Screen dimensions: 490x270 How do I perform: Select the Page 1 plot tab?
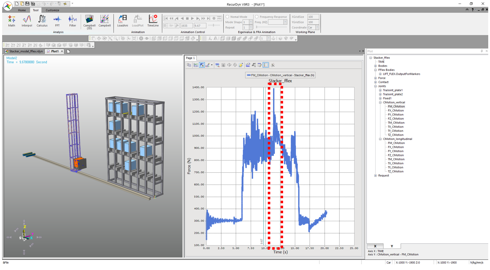190,58
